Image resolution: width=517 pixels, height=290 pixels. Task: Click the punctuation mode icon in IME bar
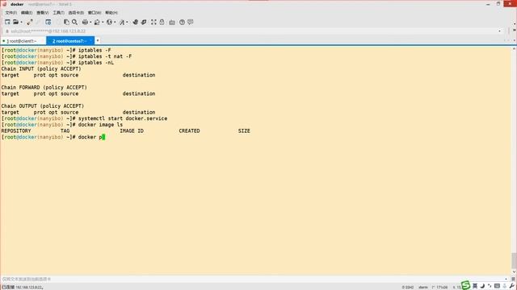pos(490,286)
